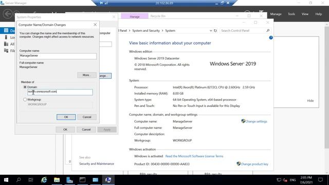Open File services in Server Manager sidebar
Screen dimensions: 329x185
10,51
